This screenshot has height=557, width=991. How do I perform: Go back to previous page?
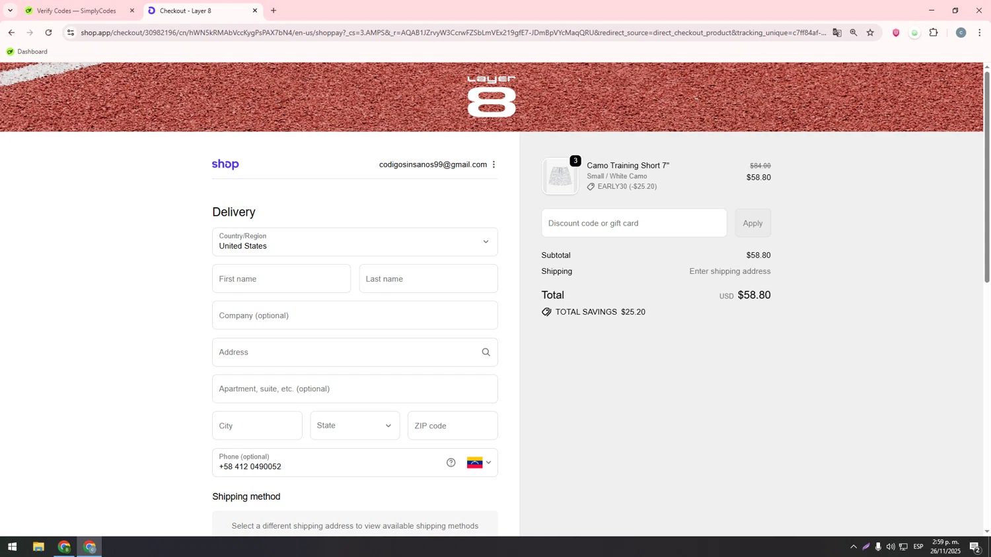[11, 32]
